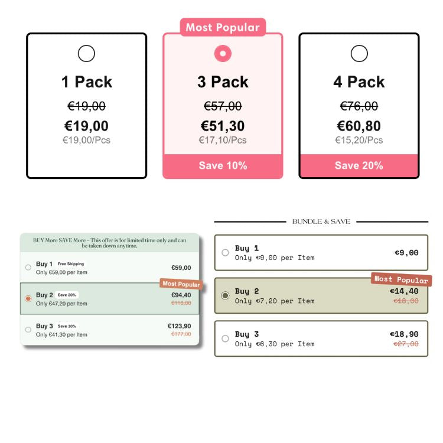Select the 4 Pack radio button
Viewport: 443px width, 443px height.
tap(359, 54)
